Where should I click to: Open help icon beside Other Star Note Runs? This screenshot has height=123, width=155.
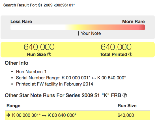click(125, 95)
